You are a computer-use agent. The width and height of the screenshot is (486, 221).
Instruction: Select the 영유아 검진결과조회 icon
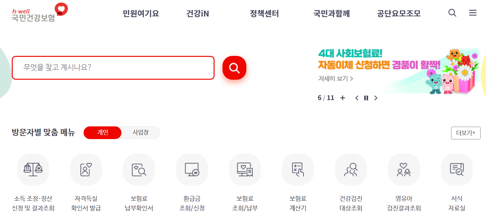[x=404, y=169]
